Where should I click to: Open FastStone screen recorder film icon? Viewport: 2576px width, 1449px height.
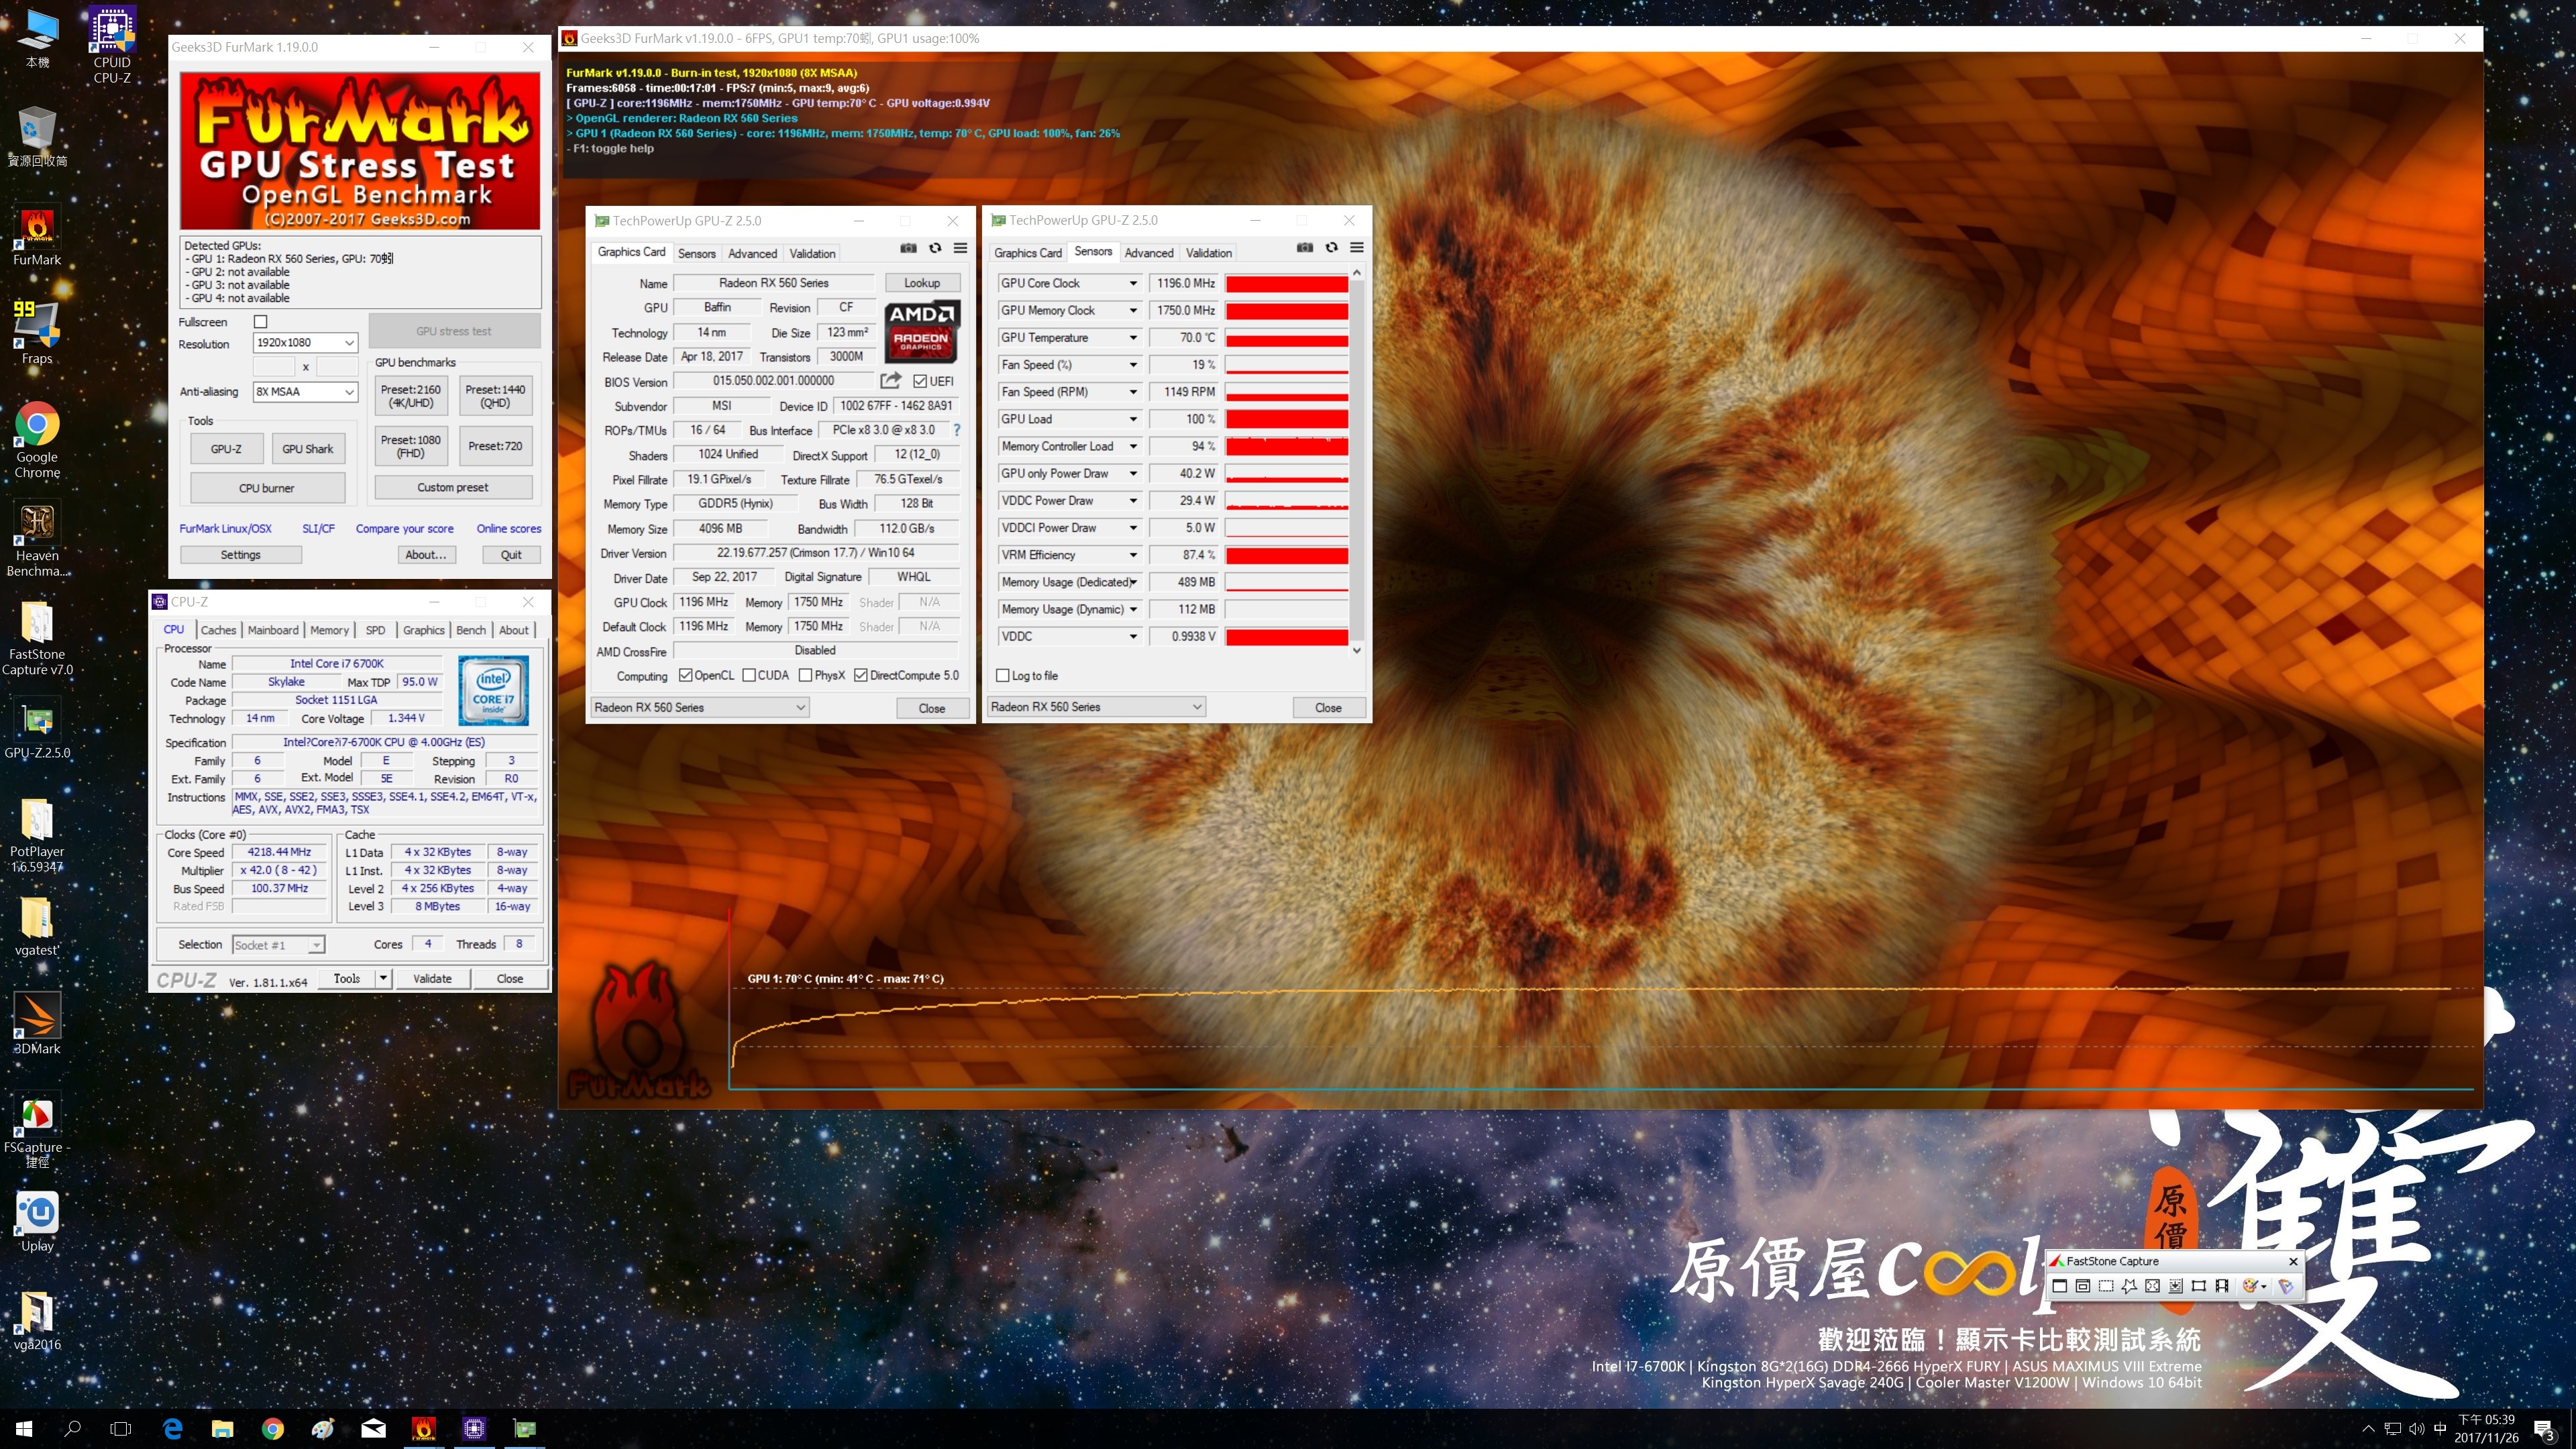pyautogui.click(x=2221, y=1286)
